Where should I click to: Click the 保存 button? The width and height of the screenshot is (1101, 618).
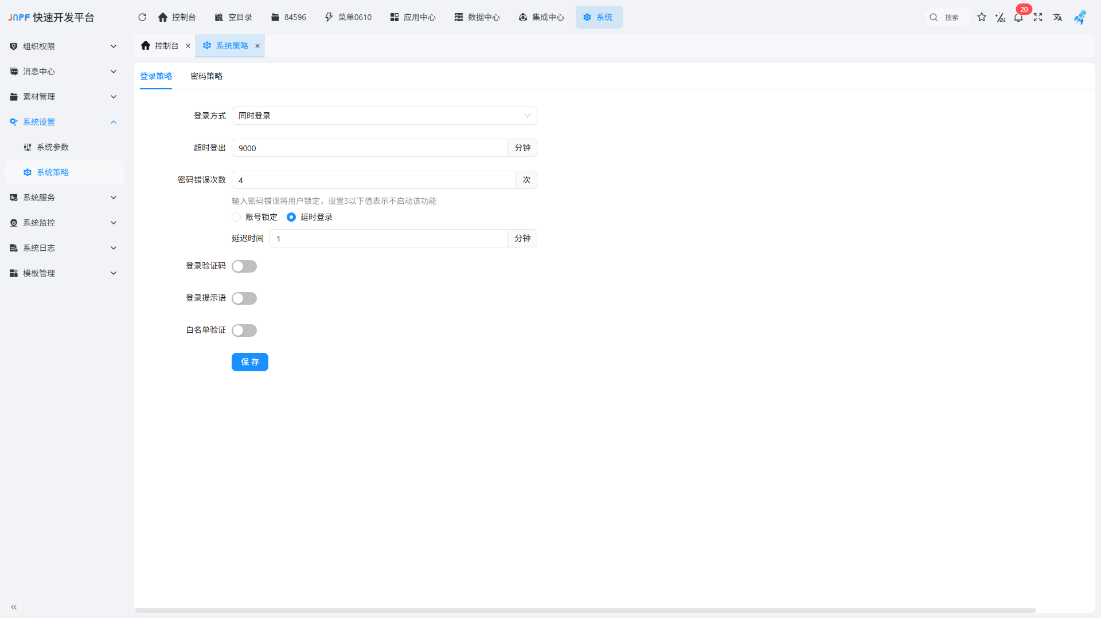pos(250,362)
